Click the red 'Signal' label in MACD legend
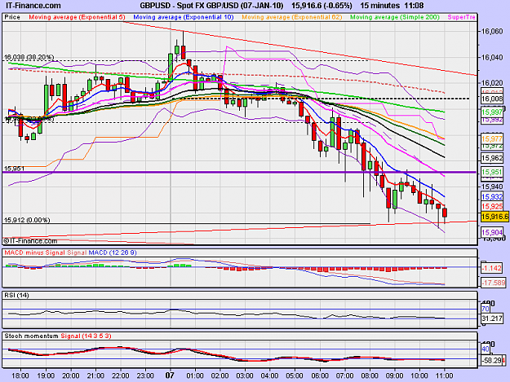This screenshot has width=510, height=382. [77, 252]
